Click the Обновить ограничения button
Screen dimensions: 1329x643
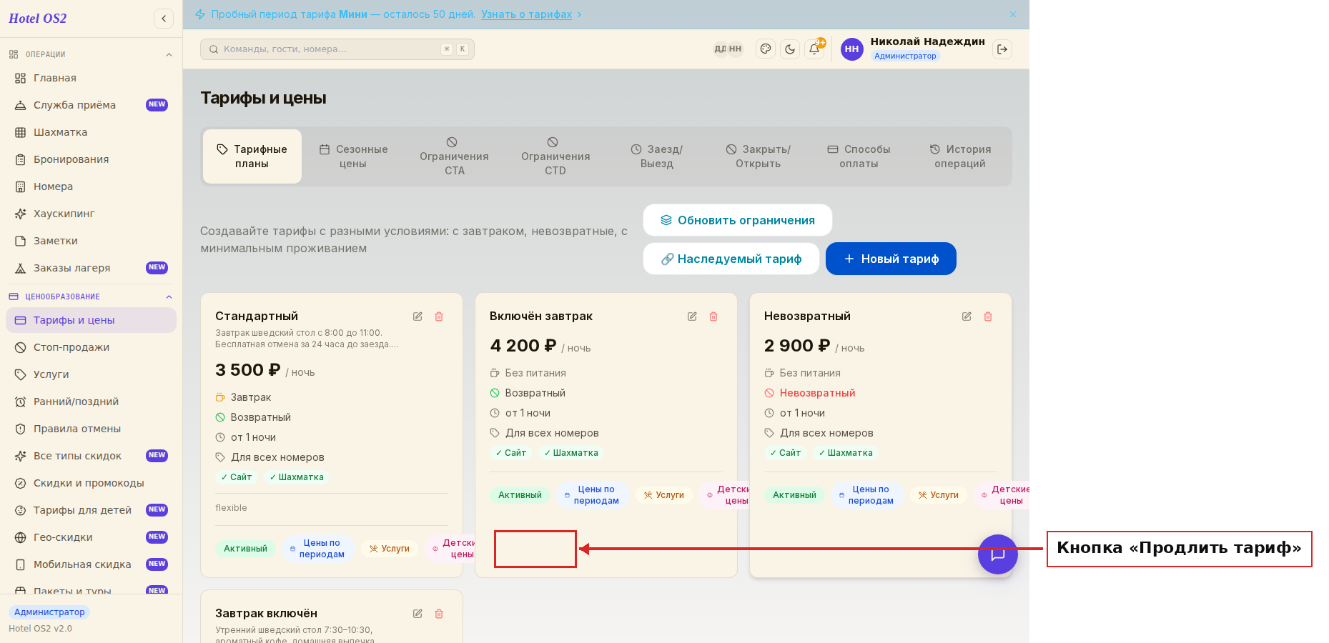(x=738, y=220)
